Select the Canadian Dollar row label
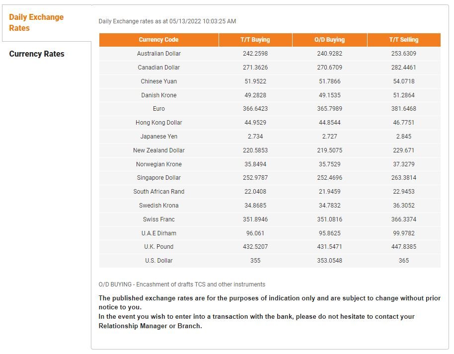Viewport: 454px width, 354px height. [159, 68]
